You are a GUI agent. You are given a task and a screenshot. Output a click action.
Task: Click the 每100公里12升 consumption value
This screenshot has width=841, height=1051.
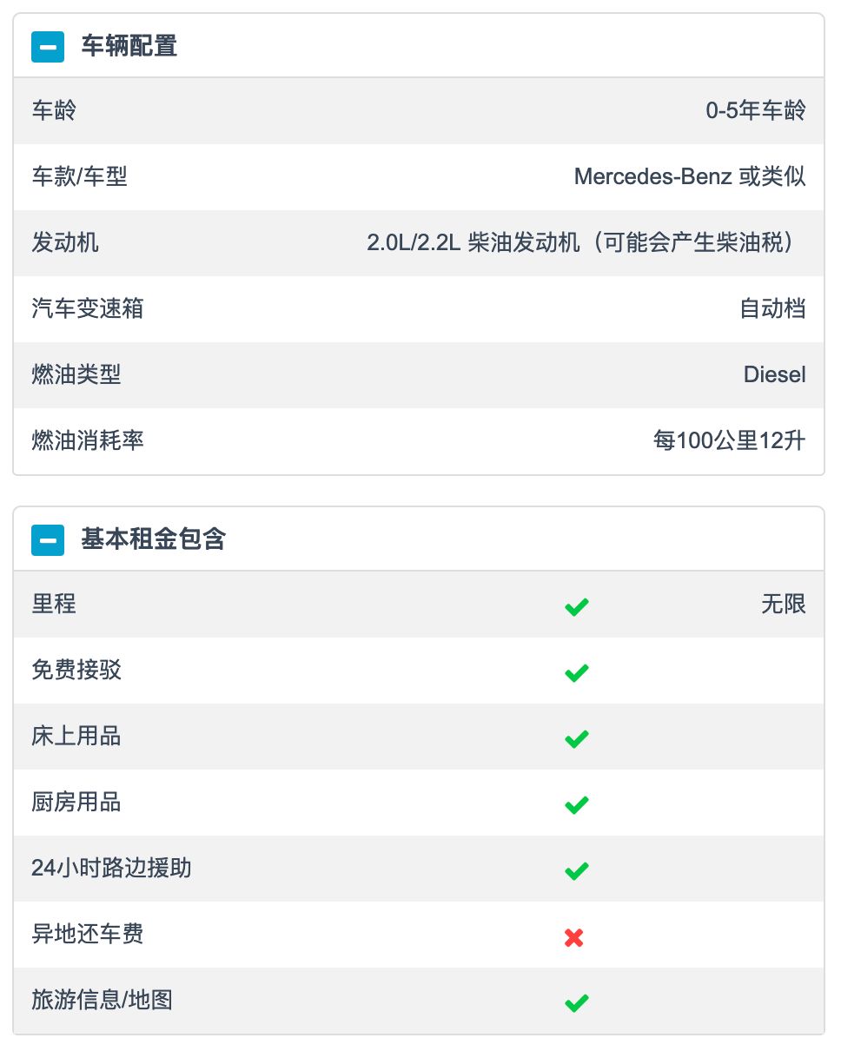[x=729, y=440]
